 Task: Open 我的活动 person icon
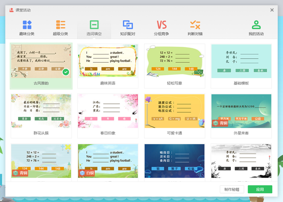[256, 25]
